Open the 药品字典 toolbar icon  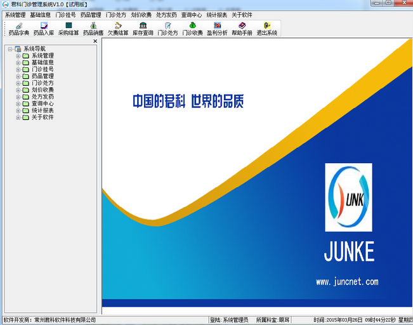click(x=18, y=29)
